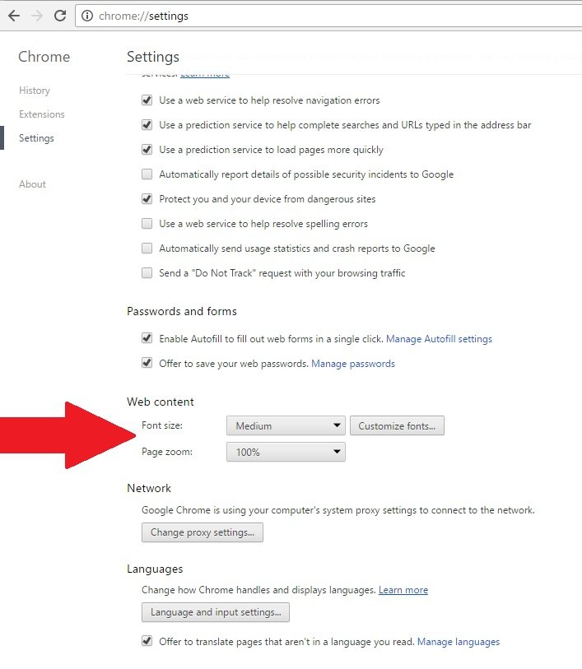
Task: Expand the Page zoom dropdown
Action: tap(286, 453)
